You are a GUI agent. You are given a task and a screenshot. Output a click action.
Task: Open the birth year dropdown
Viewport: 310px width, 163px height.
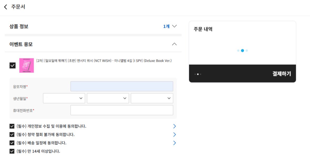[64, 98]
